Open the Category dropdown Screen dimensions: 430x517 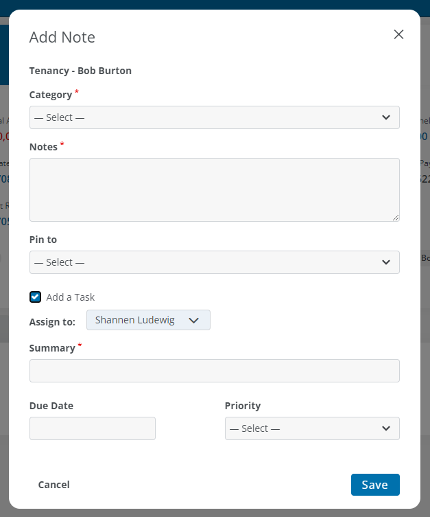215,117
